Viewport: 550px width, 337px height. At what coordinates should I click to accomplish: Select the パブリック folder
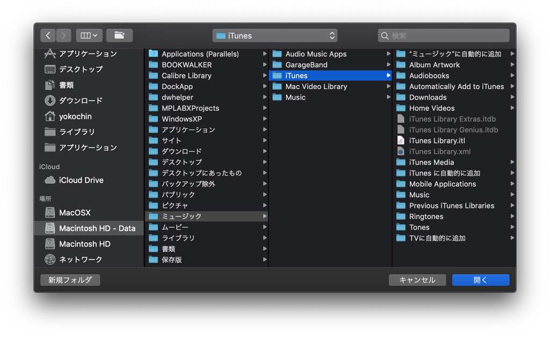click(207, 195)
